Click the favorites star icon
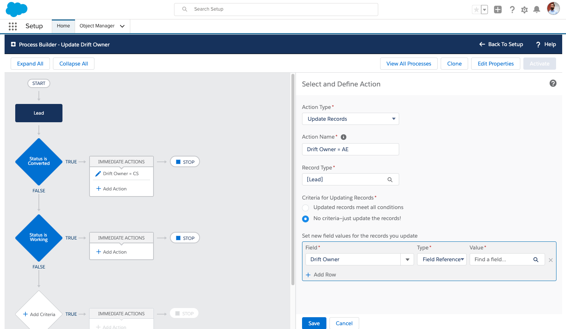The height and width of the screenshot is (329, 566). [476, 10]
